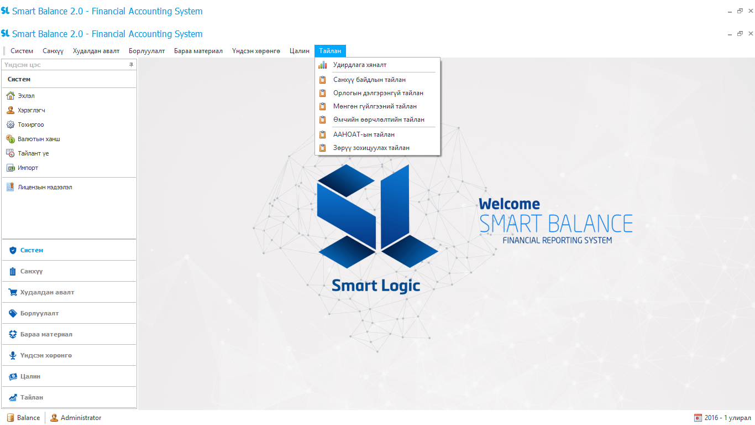The image size is (755, 425).
Task: Click the Худалдан авалт cart icon
Action: click(13, 292)
